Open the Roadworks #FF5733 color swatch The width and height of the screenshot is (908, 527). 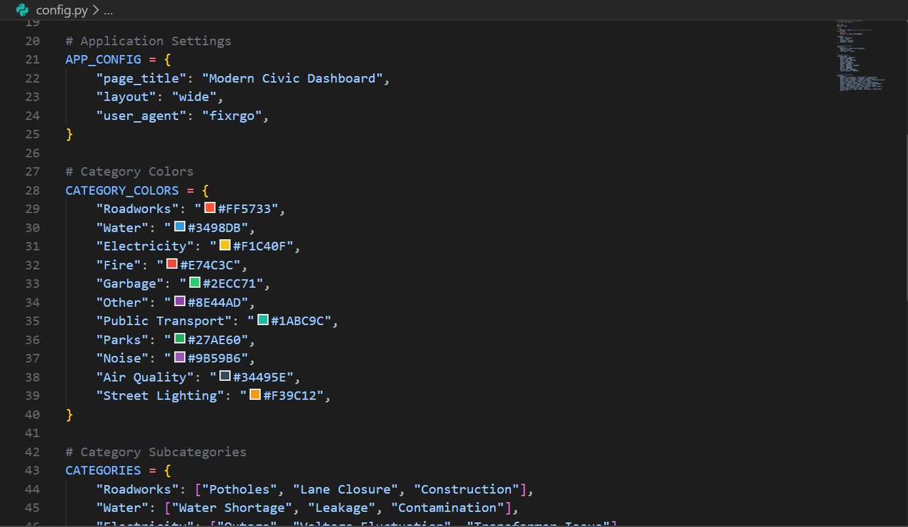pyautogui.click(x=210, y=208)
